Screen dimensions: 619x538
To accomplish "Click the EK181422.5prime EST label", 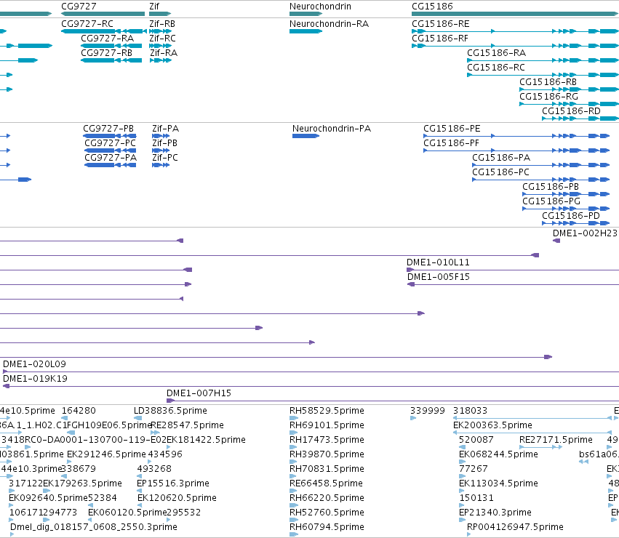I will [x=207, y=440].
